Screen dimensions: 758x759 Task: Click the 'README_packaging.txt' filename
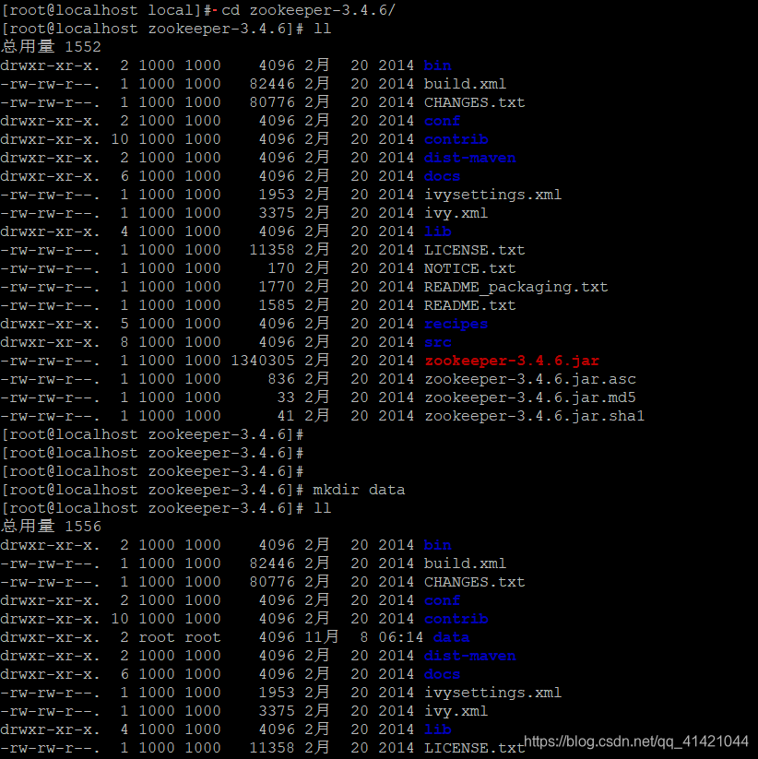coord(516,287)
